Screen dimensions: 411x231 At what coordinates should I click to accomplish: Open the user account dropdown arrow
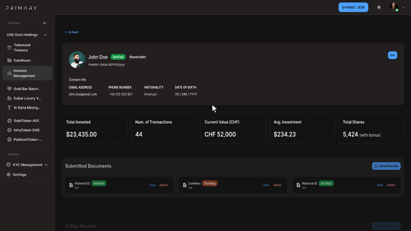tap(403, 7)
